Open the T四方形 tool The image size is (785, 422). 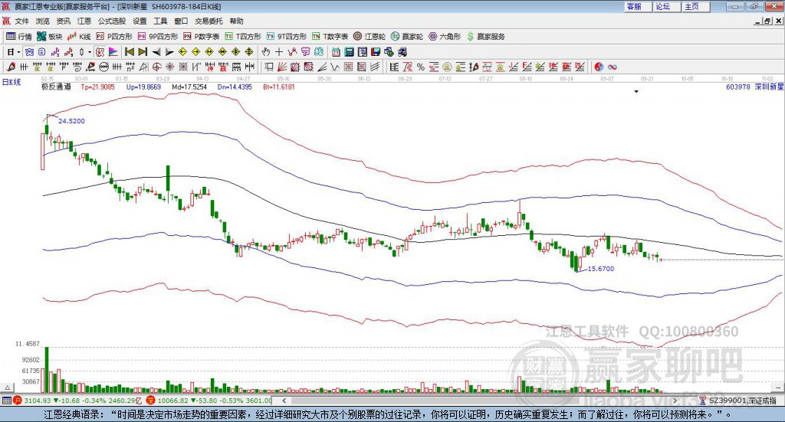pyautogui.click(x=243, y=37)
